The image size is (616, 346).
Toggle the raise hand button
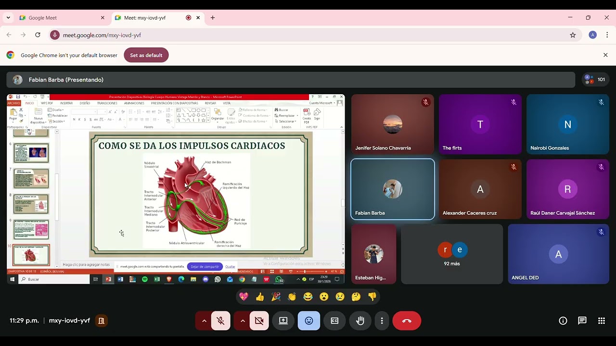pos(360,321)
